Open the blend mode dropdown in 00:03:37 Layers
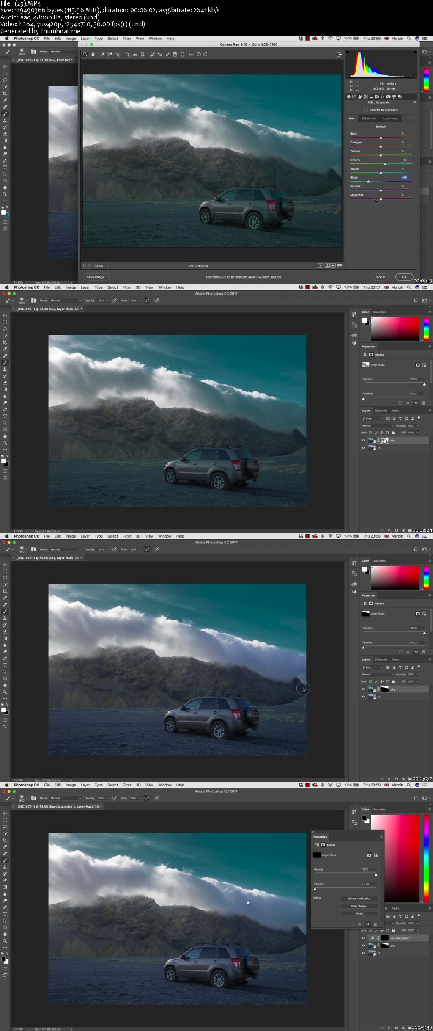Image resolution: width=433 pixels, height=1031 pixels. [377, 675]
